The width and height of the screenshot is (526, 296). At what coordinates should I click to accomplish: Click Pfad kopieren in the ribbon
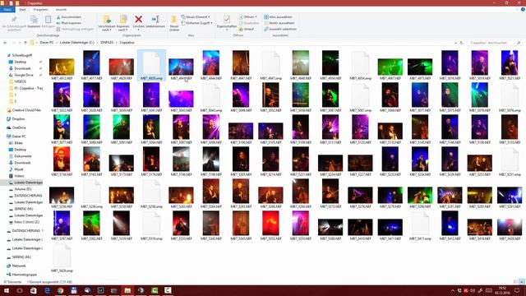(69, 23)
